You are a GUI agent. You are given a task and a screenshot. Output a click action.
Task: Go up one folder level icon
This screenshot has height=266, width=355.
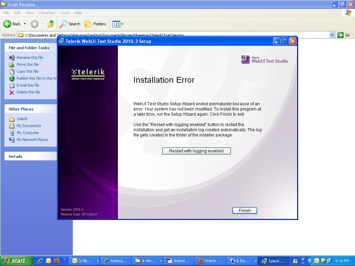(51, 24)
